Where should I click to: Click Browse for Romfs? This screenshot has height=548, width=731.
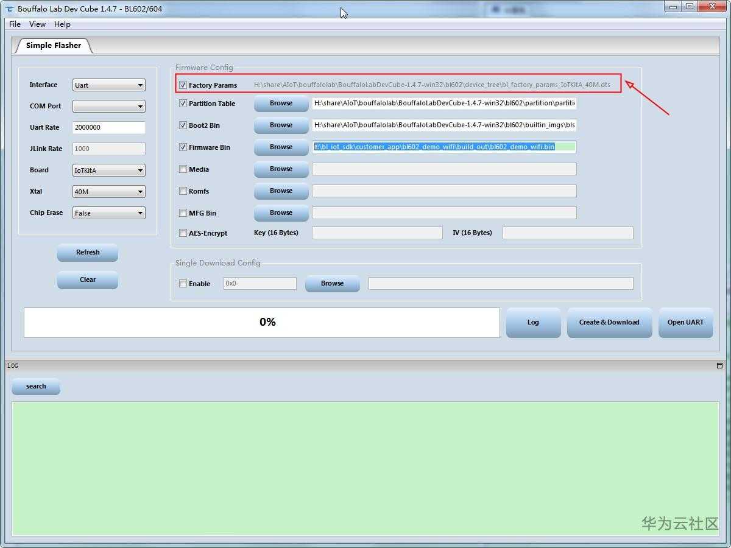click(281, 191)
